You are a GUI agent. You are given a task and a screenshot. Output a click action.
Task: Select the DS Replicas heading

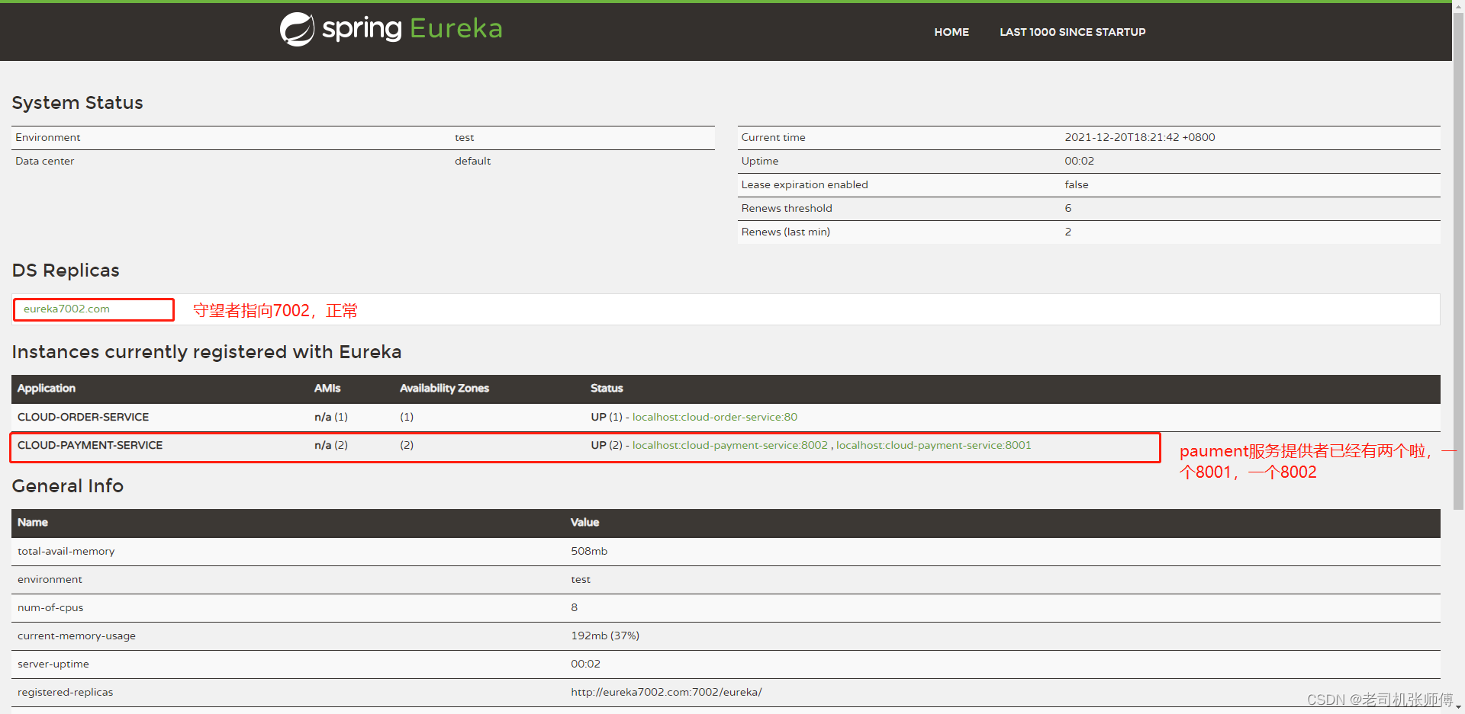tap(66, 271)
